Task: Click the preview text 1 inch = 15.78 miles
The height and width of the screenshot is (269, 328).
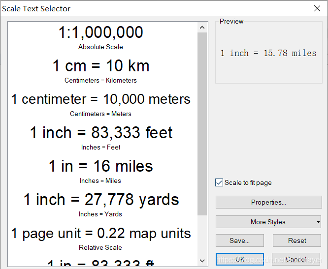Action: click(268, 53)
